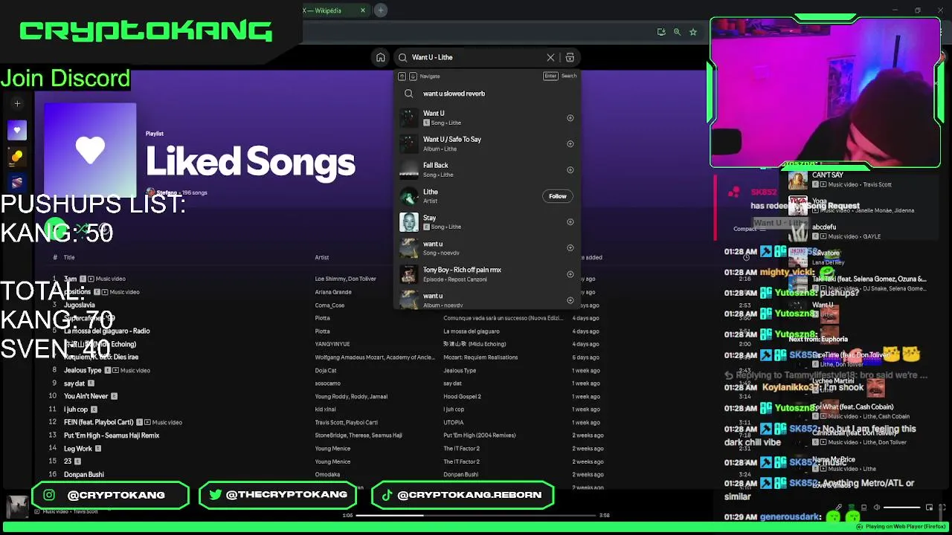Image resolution: width=952 pixels, height=535 pixels.
Task: Add Stay by Lithe to library
Action: click(x=570, y=222)
